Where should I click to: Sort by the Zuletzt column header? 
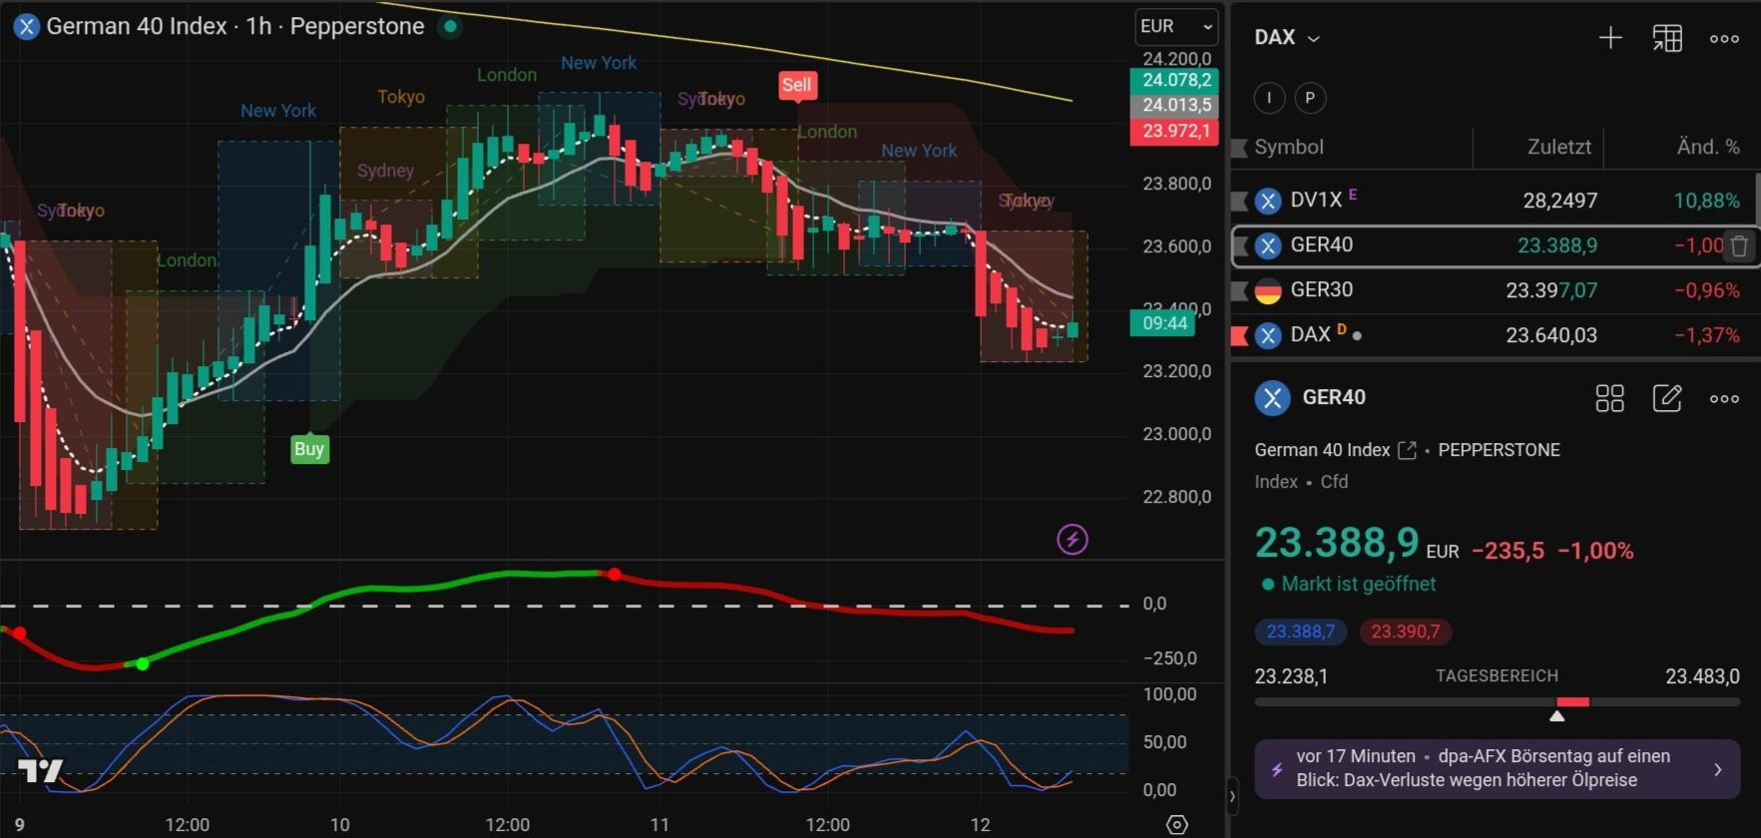[1558, 147]
